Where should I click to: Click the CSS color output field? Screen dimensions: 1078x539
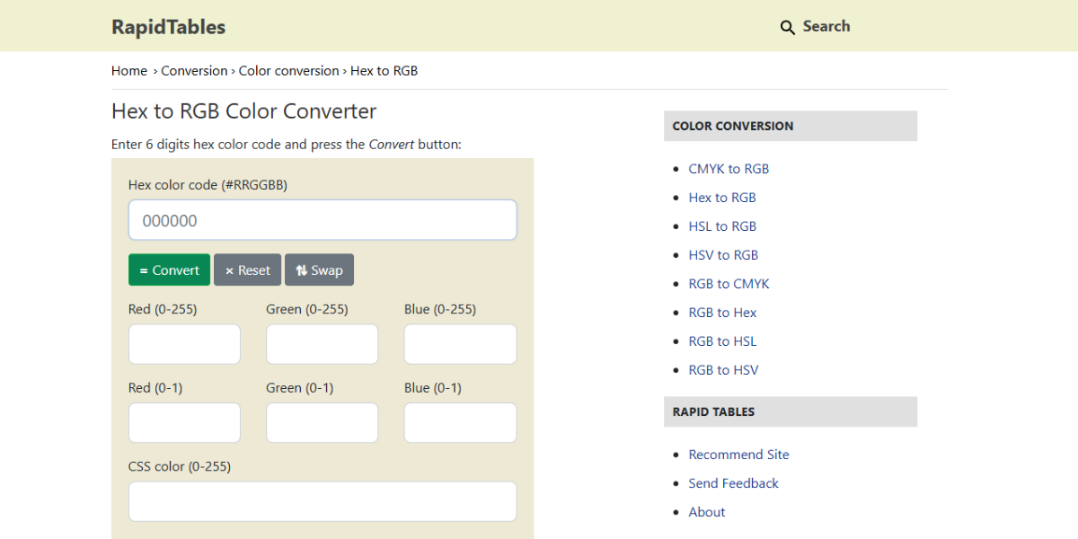click(323, 501)
